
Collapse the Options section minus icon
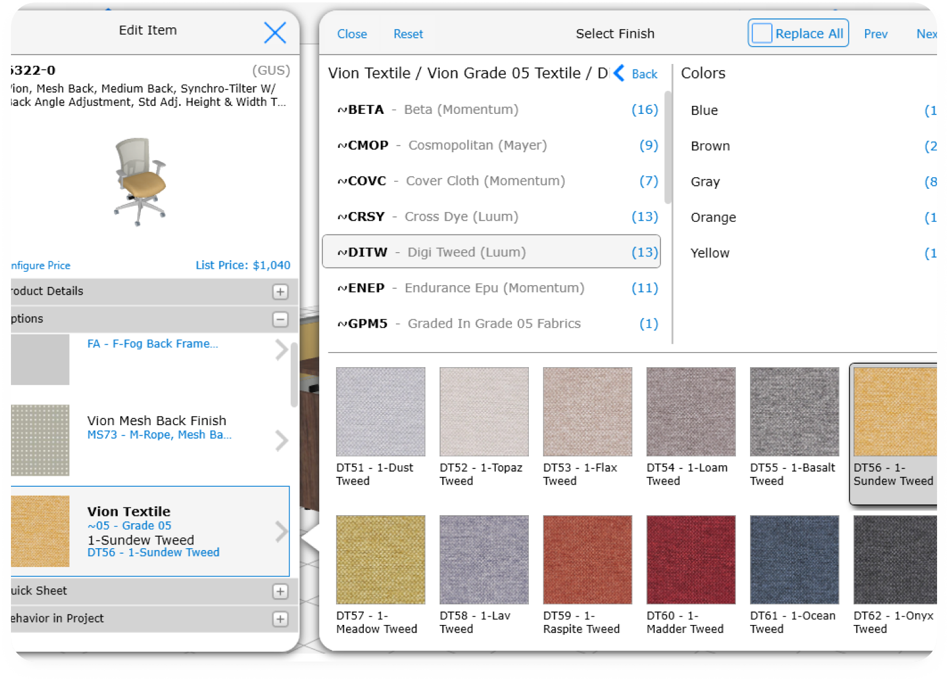tap(280, 319)
